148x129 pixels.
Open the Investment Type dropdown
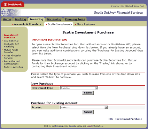(79, 88)
